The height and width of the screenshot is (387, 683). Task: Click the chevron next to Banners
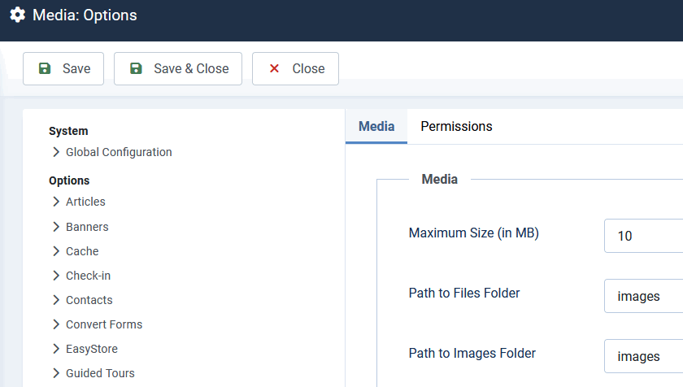coord(56,227)
